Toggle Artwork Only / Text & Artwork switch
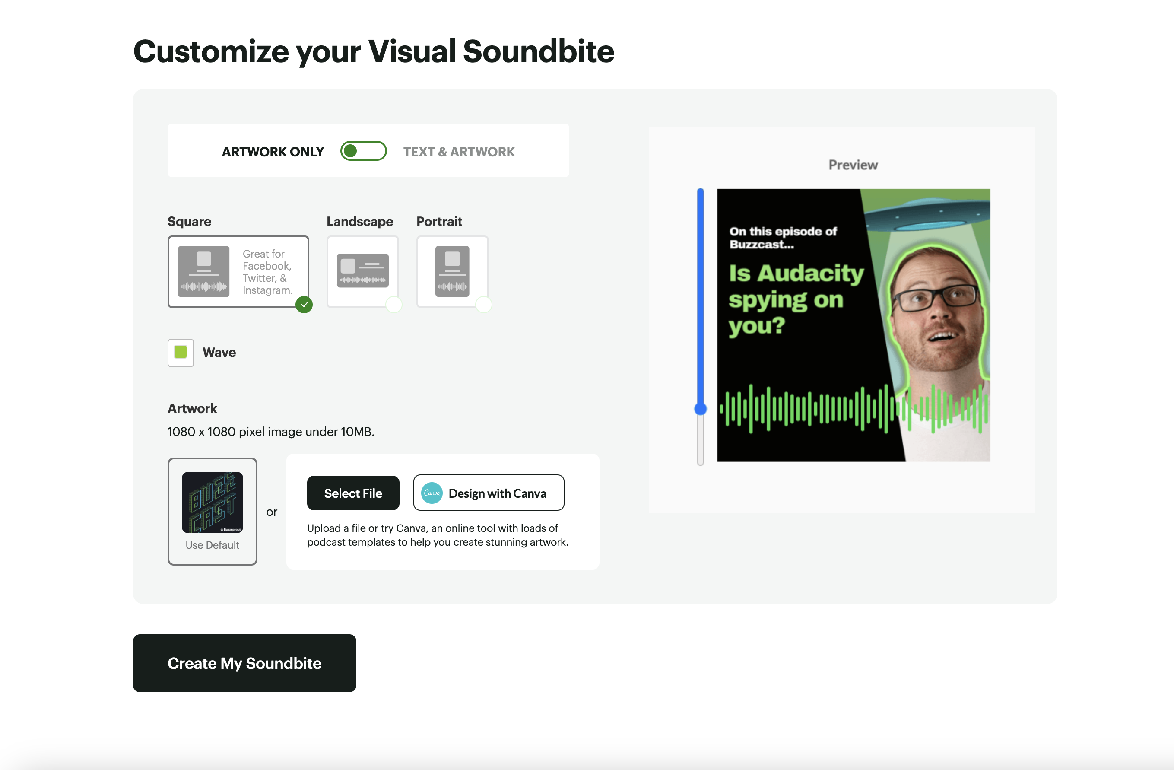The width and height of the screenshot is (1174, 770). point(363,151)
